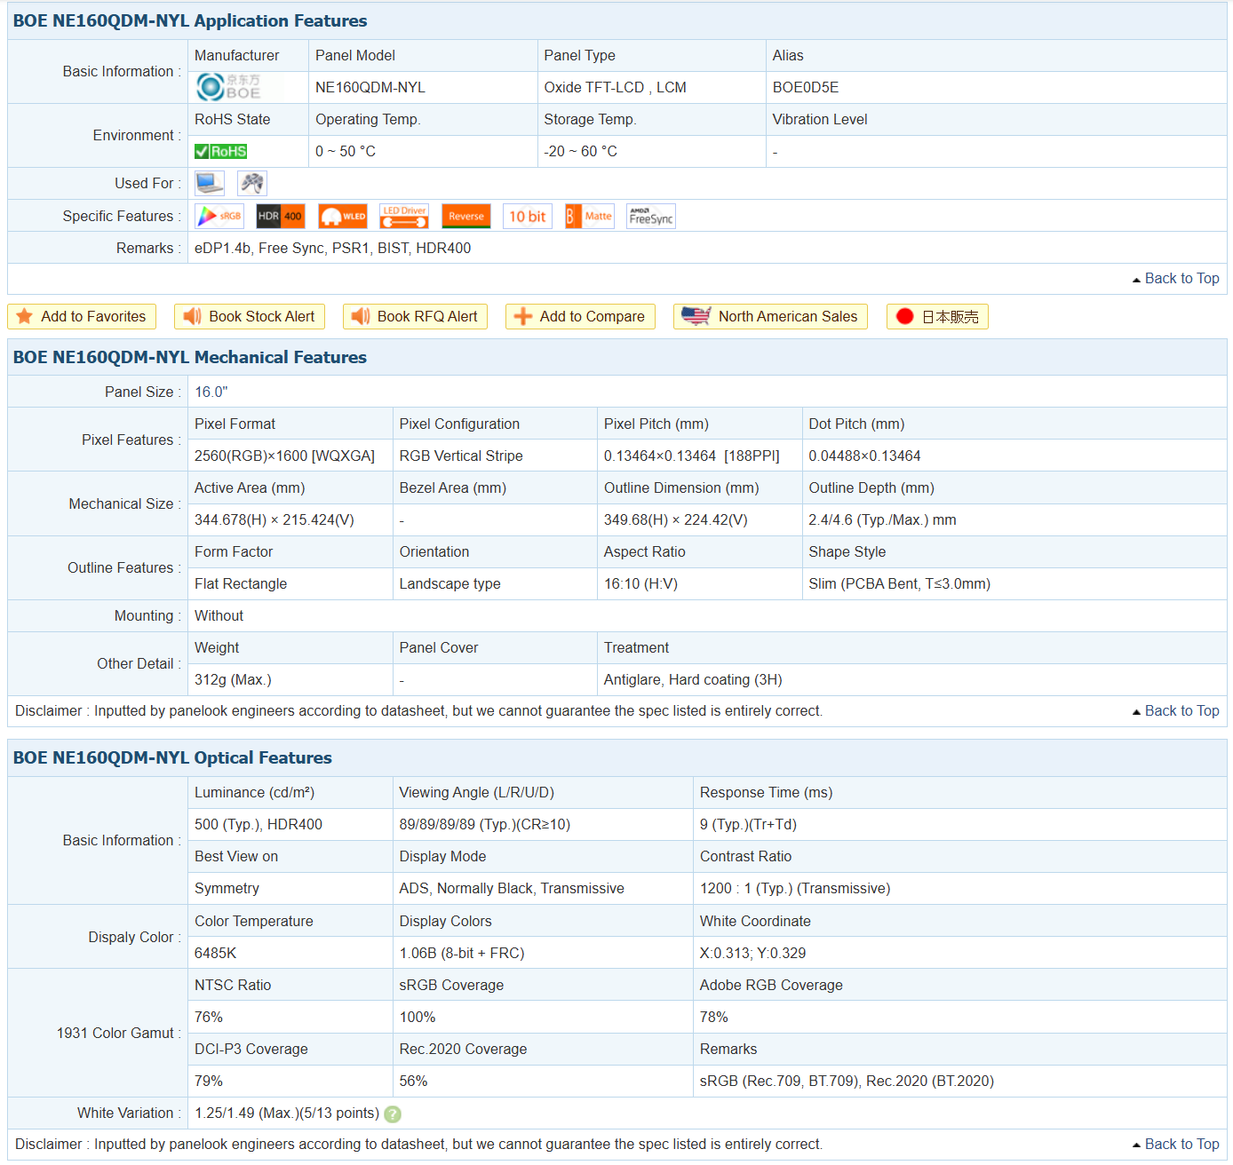Click the Matte surface badge
1233x1165 pixels.
pyautogui.click(x=589, y=217)
